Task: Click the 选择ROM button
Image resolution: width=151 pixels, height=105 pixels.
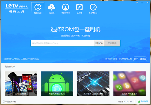Action: coord(99,43)
